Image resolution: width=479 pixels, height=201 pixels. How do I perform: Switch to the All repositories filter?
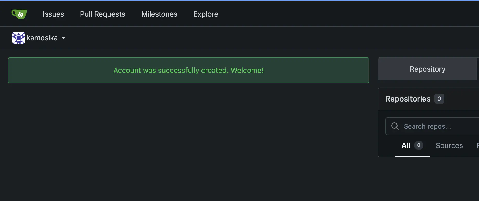coord(406,145)
